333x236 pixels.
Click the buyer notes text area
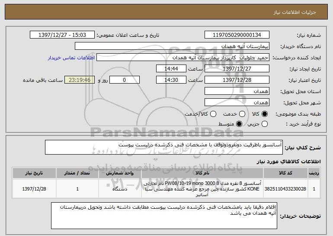164,216
